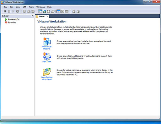The width and height of the screenshot is (161, 124).
Task: Click the Unity mode toolbar icon
Action: (x=53, y=11)
